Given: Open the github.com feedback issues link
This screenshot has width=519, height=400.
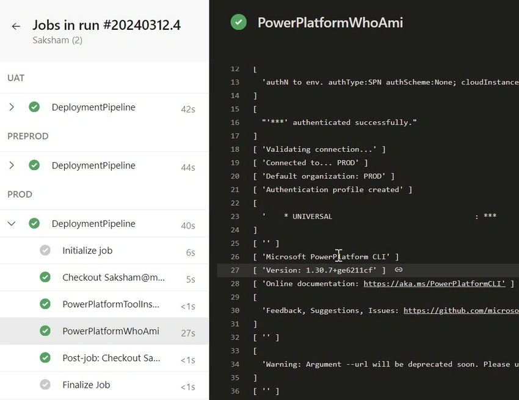Looking at the screenshot, I should [x=461, y=310].
